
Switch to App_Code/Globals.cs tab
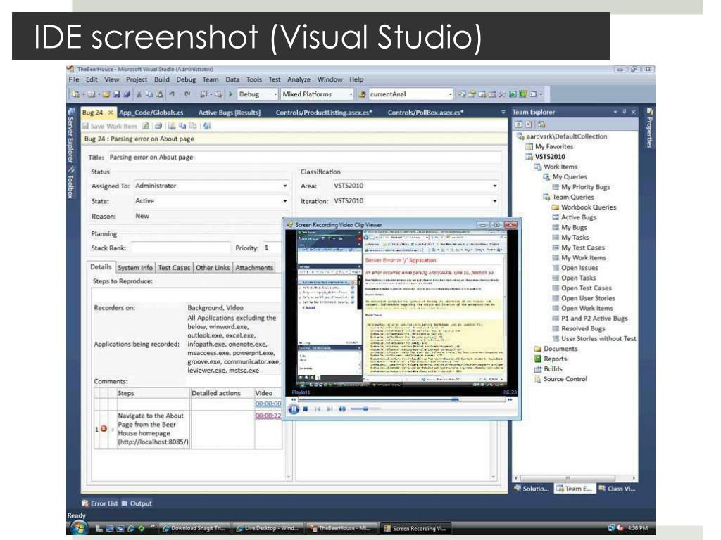(x=151, y=112)
